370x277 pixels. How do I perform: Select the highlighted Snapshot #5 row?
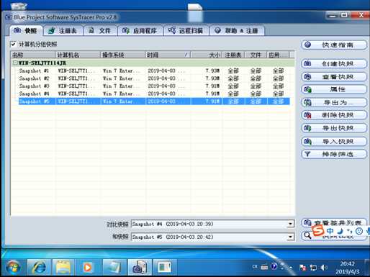154,101
